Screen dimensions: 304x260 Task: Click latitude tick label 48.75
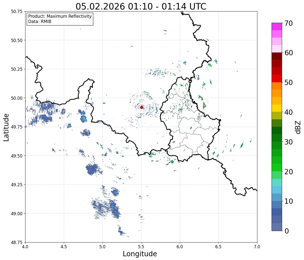pos(17,242)
